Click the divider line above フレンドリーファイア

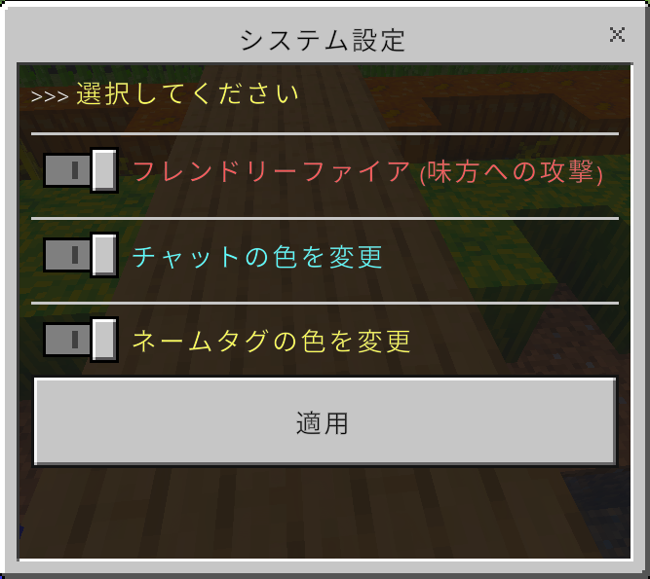(325, 133)
